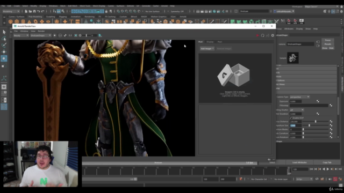Select the arrow Select tool in the toolbox
The width and height of the screenshot is (344, 193).
click(x=4, y=32)
